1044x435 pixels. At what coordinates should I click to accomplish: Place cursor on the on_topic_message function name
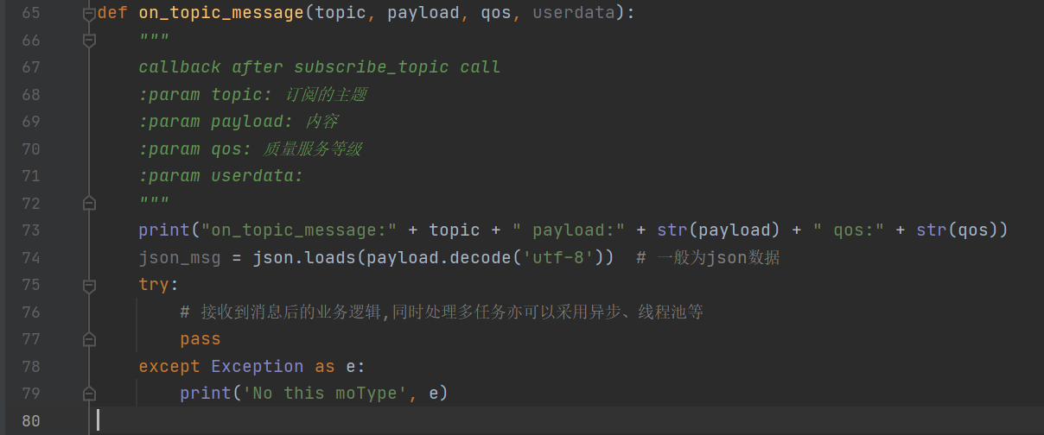221,13
